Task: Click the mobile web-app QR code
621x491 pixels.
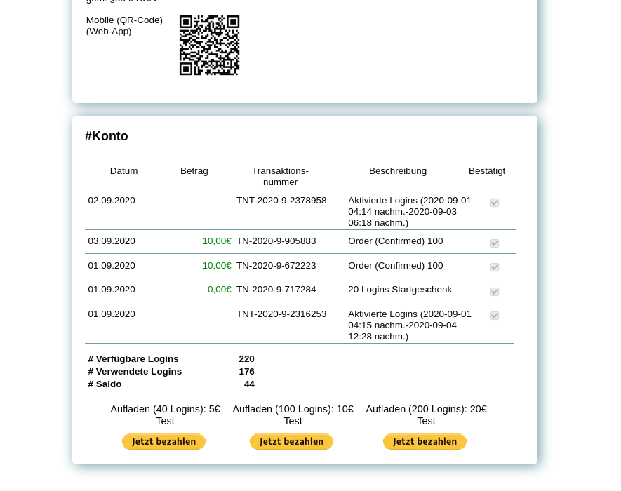Action: pos(209,46)
